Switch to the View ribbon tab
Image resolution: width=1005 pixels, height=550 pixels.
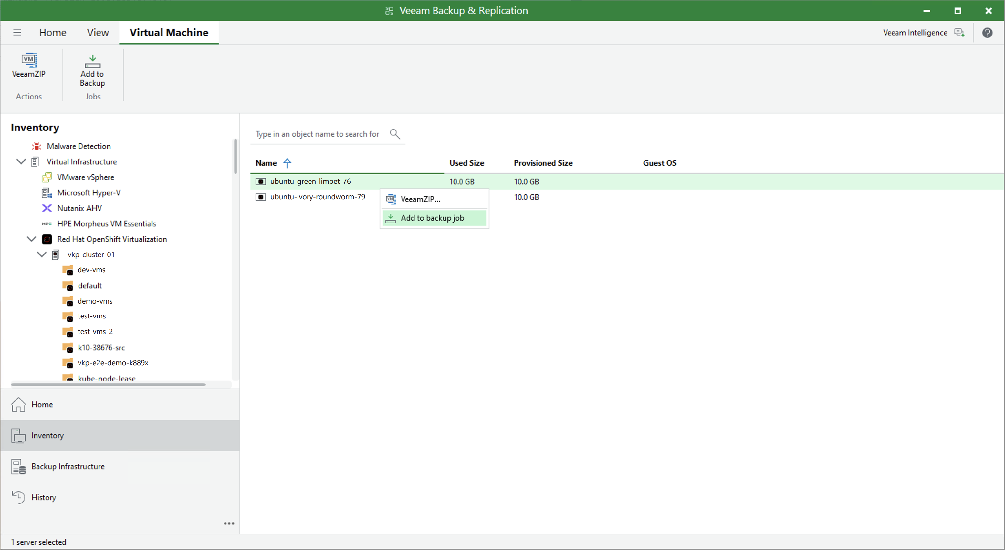point(98,32)
